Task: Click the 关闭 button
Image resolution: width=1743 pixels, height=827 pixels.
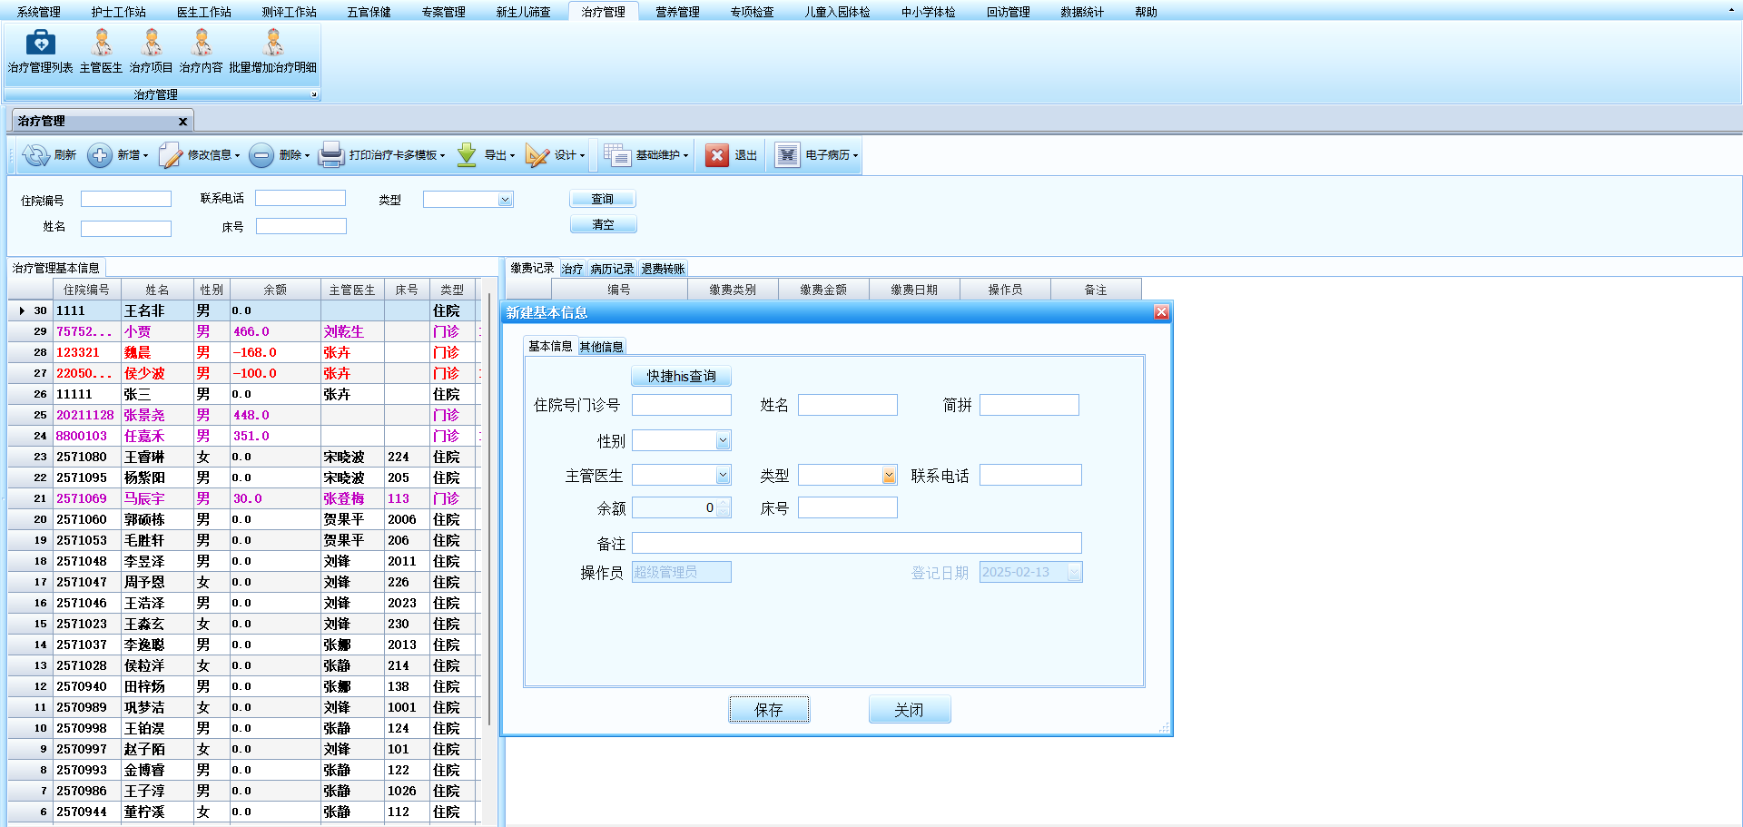Action: [909, 710]
